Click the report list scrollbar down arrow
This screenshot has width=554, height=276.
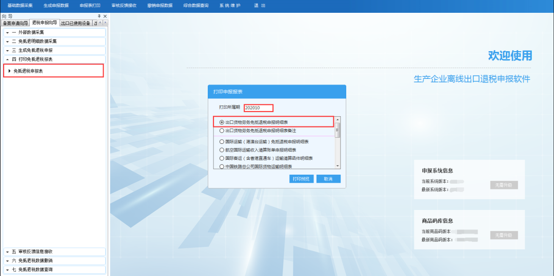tap(338, 166)
